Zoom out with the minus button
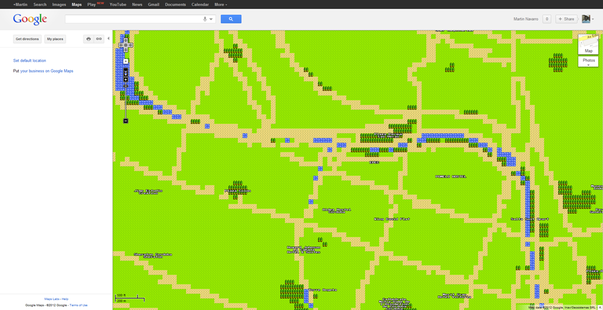The height and width of the screenshot is (310, 603). [x=125, y=121]
